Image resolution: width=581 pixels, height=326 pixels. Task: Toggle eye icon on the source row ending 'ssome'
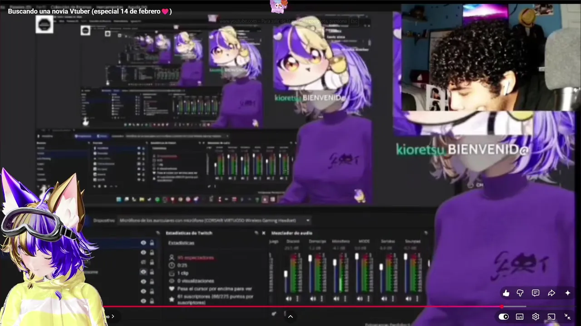143,272
